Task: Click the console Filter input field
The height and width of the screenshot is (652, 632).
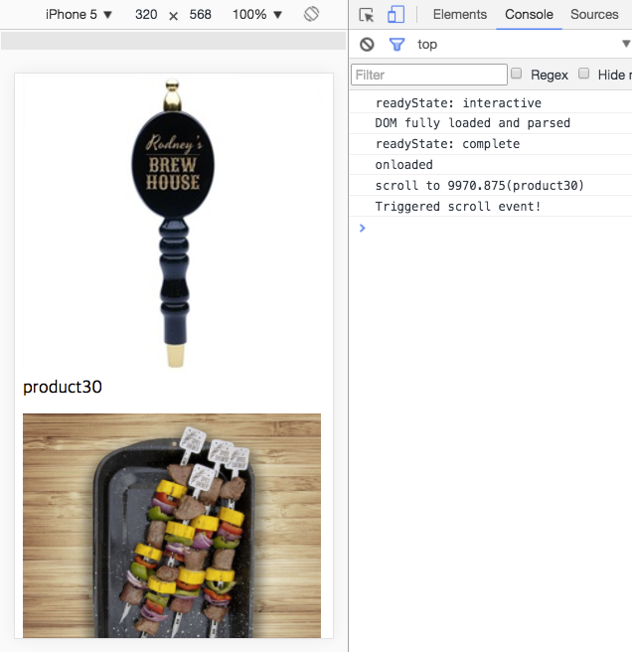Action: [x=429, y=75]
